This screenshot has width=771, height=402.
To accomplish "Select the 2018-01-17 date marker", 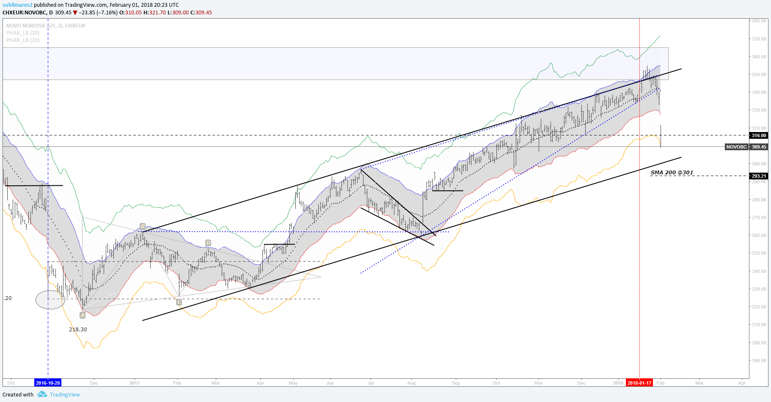I will [x=639, y=383].
